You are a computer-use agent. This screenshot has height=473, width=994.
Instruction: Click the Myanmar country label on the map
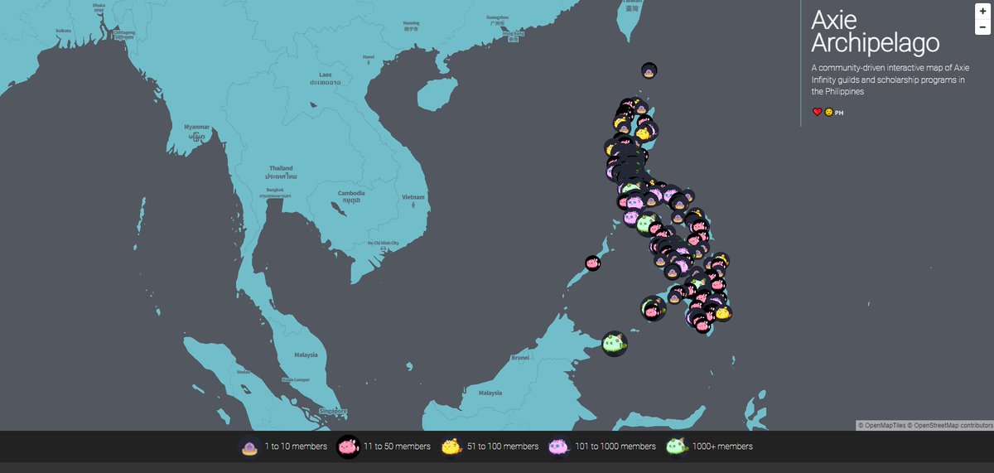197,131
